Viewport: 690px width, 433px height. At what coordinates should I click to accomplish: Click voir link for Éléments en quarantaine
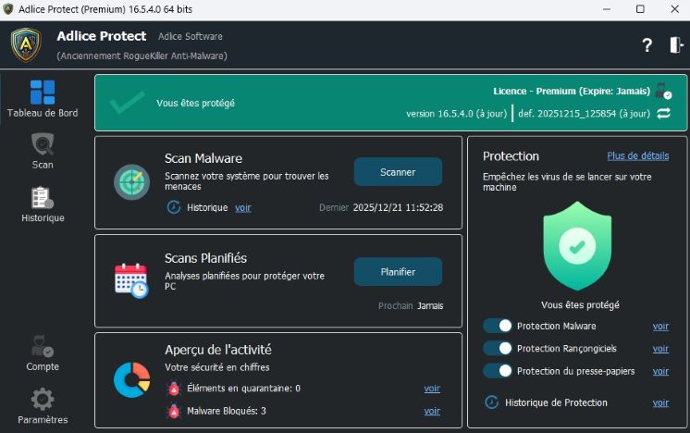pos(432,389)
